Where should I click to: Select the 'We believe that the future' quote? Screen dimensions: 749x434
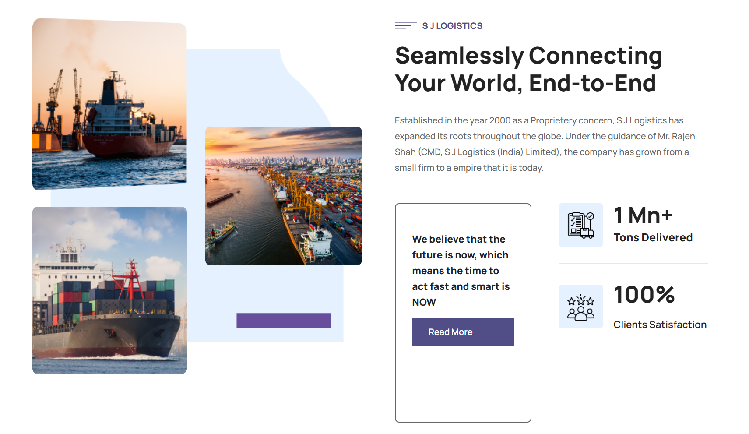pos(461,271)
